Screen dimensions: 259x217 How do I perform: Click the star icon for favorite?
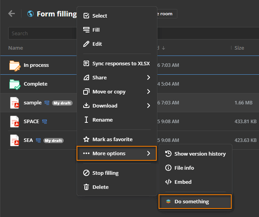(86, 139)
